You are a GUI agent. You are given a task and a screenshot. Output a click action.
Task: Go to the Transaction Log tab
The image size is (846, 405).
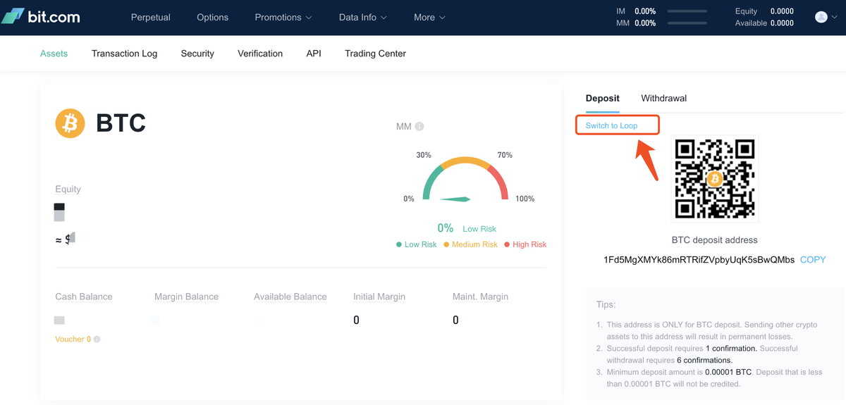click(x=125, y=54)
